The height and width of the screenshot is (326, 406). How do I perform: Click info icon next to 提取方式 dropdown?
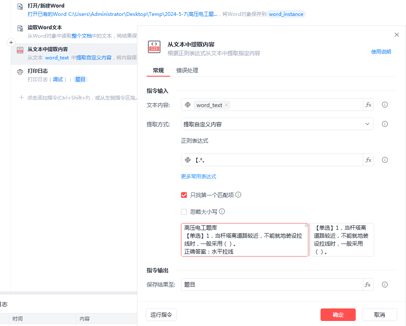[x=385, y=124]
